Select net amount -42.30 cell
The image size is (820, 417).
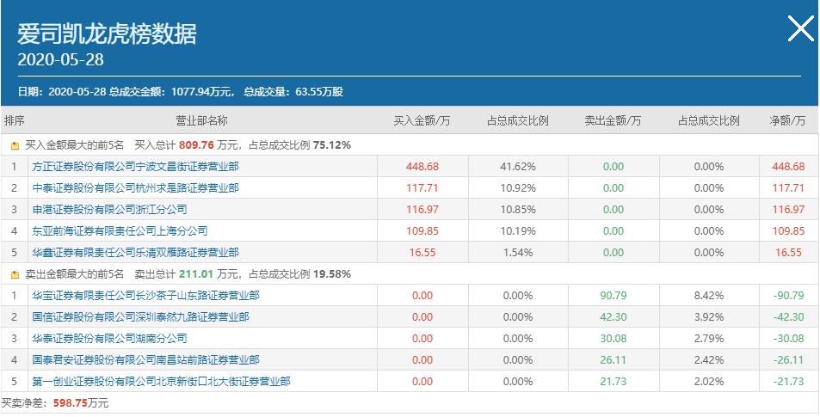(x=788, y=317)
